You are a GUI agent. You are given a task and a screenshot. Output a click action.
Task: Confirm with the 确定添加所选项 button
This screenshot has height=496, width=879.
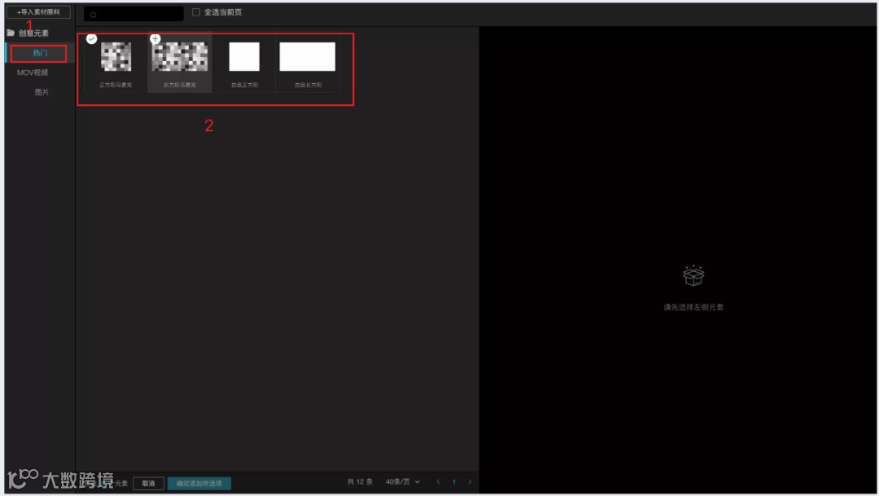(x=199, y=483)
